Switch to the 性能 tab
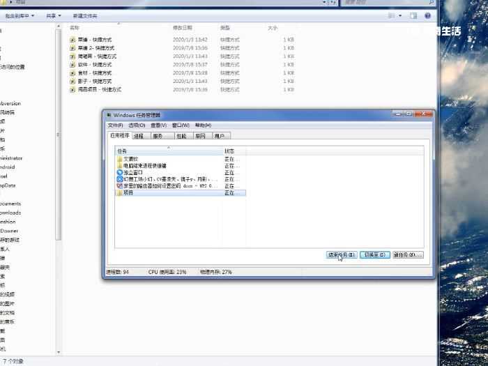488x366 pixels. [x=181, y=136]
